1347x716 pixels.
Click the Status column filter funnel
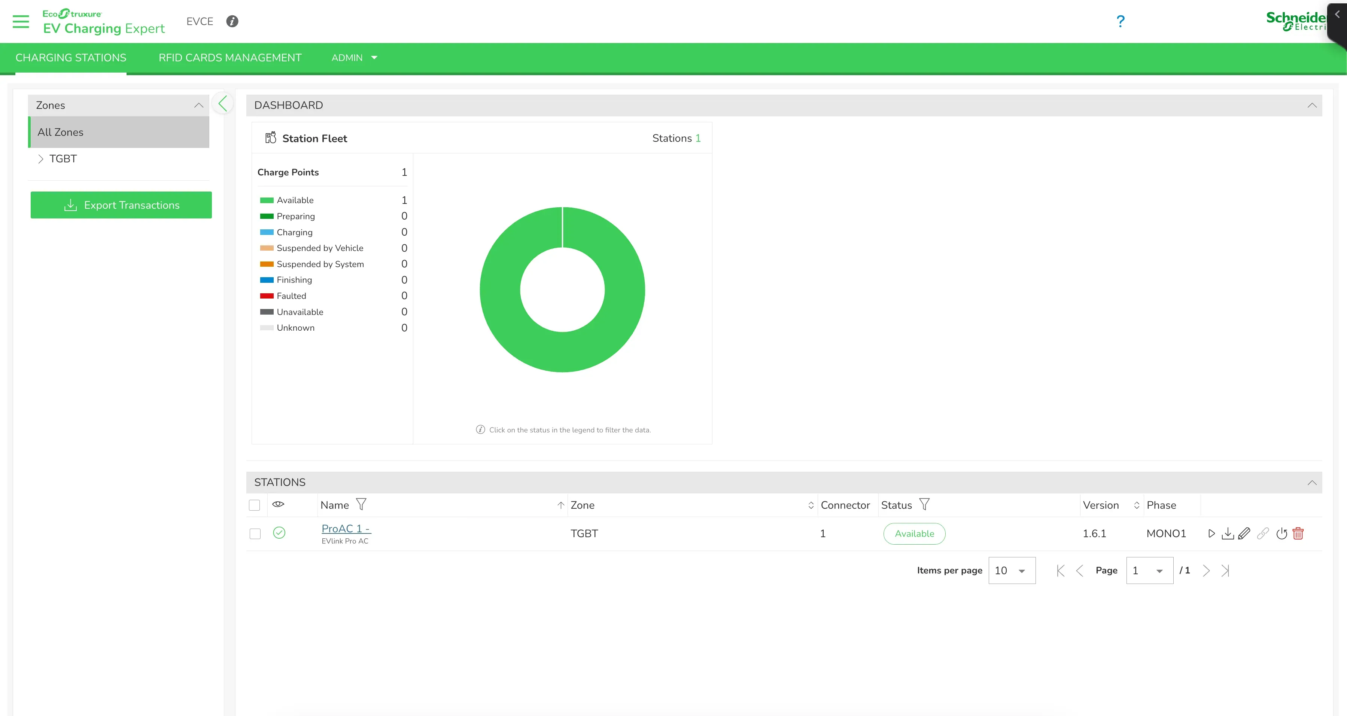(924, 504)
